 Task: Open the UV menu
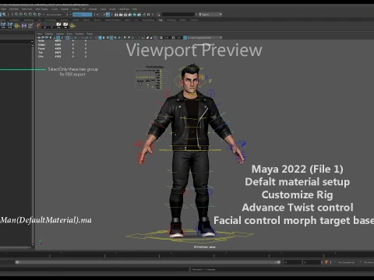84,9
